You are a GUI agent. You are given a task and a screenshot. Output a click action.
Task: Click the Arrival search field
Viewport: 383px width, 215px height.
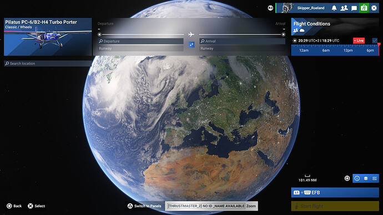click(x=243, y=41)
